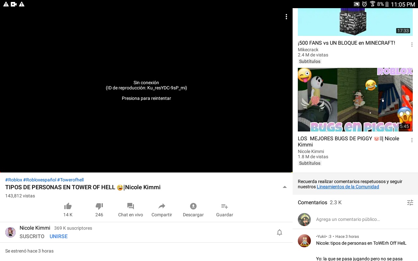Tap the first warning triangle notification icon
The image size is (418, 261).
tap(6, 4)
